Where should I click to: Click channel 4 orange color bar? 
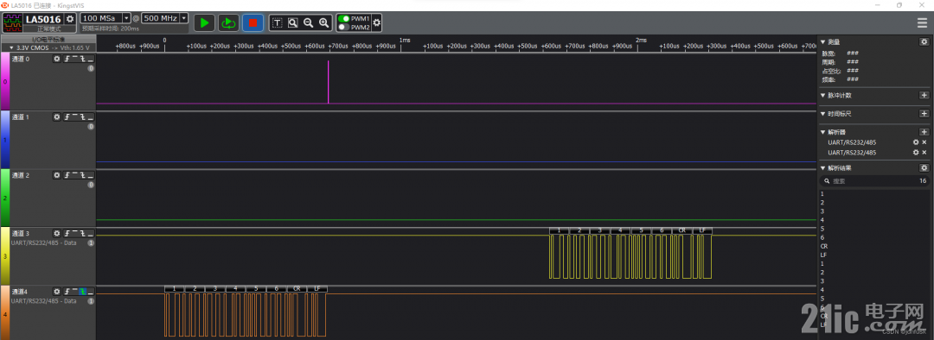(5, 312)
